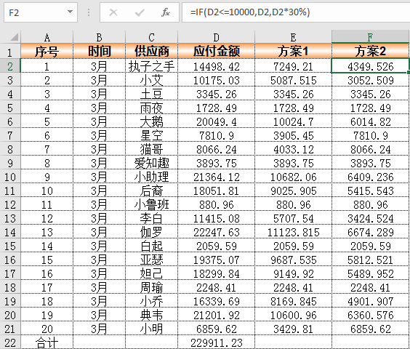This screenshot has width=410, height=349.
Task: Select row 22 header
Action: pyautogui.click(x=10, y=342)
